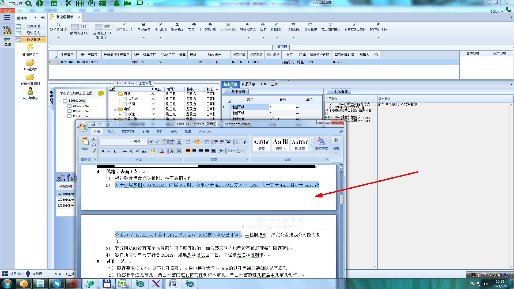Switch to the 拓展信息 tab
Viewport: 514px width, 289px height.
[248, 84]
